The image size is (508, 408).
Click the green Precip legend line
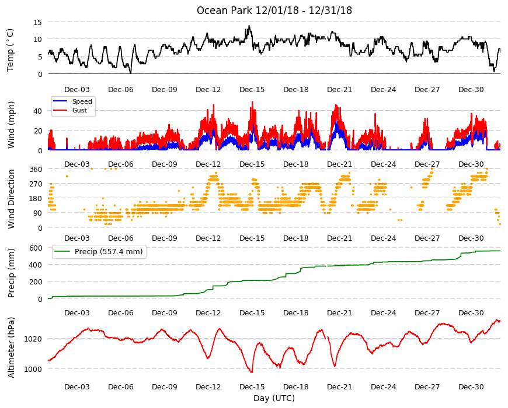pyautogui.click(x=62, y=252)
